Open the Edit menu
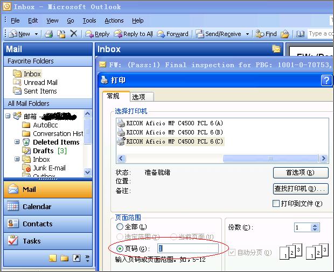 pos(33,20)
